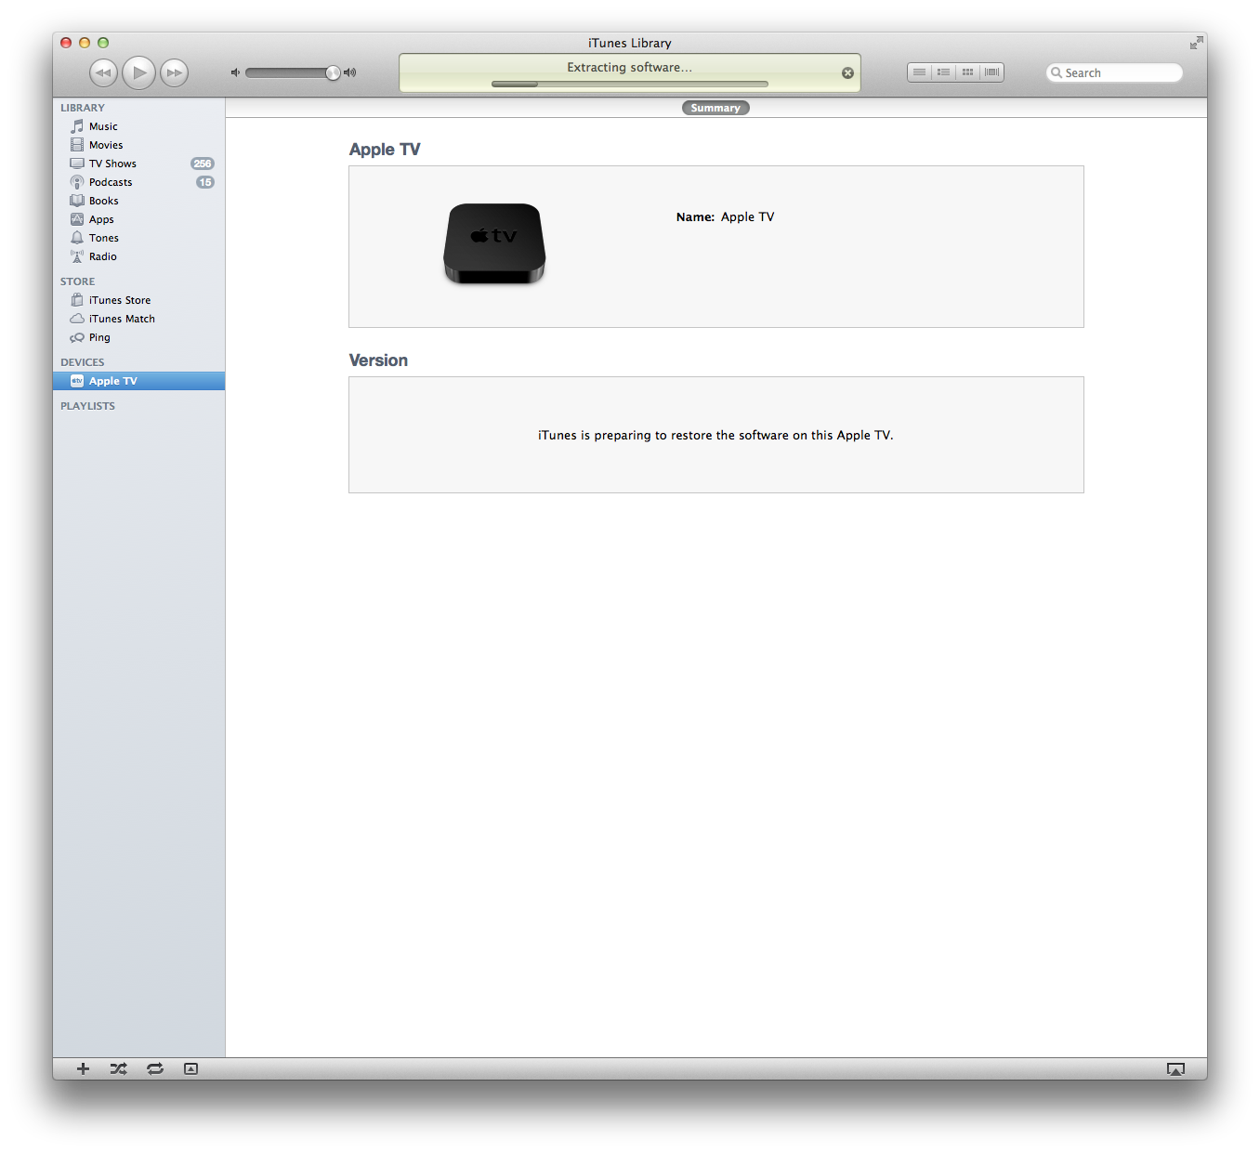Click the Version heading
The image size is (1260, 1153).
[x=378, y=360]
